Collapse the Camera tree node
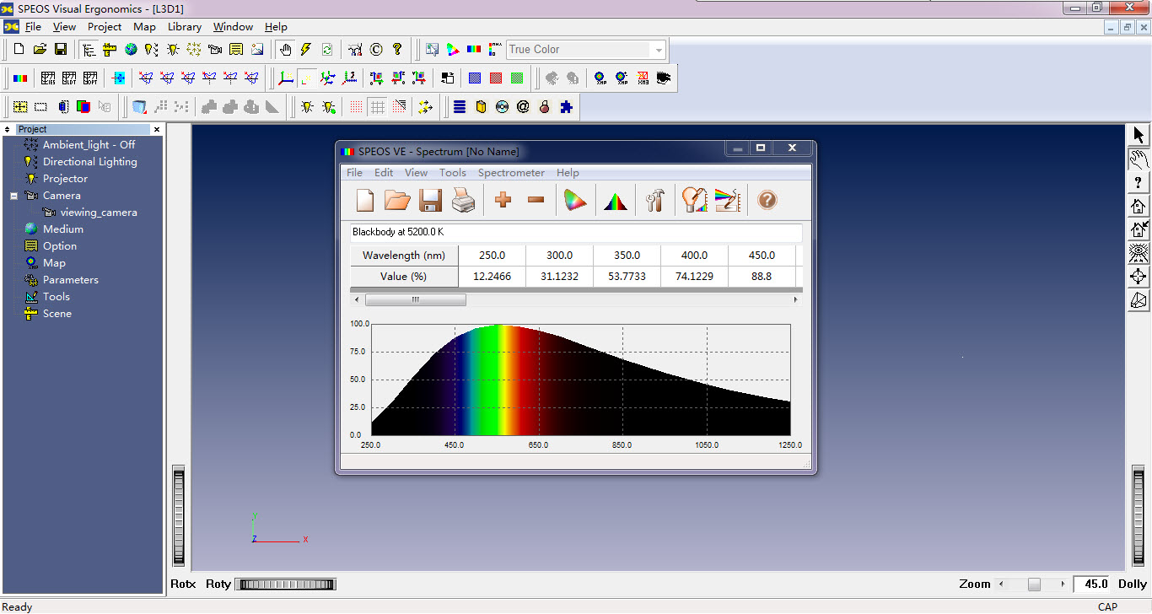Image resolution: width=1152 pixels, height=614 pixels. [13, 196]
